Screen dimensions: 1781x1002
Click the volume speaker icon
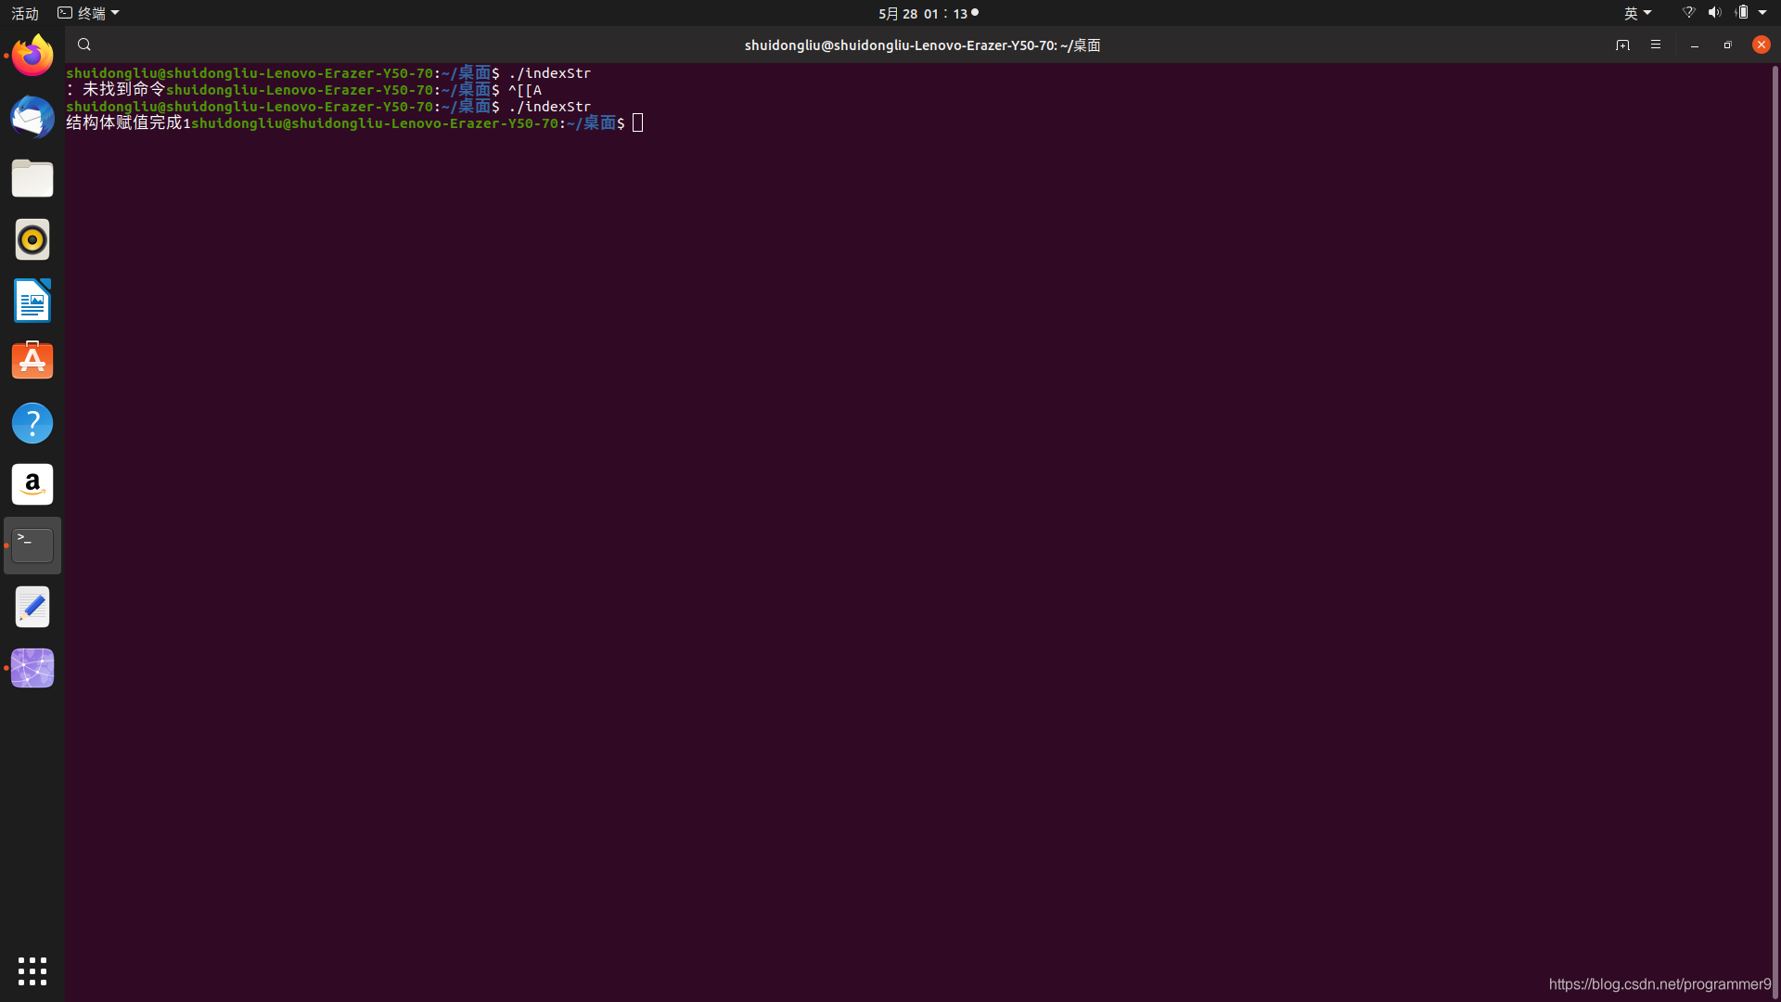(x=1714, y=13)
